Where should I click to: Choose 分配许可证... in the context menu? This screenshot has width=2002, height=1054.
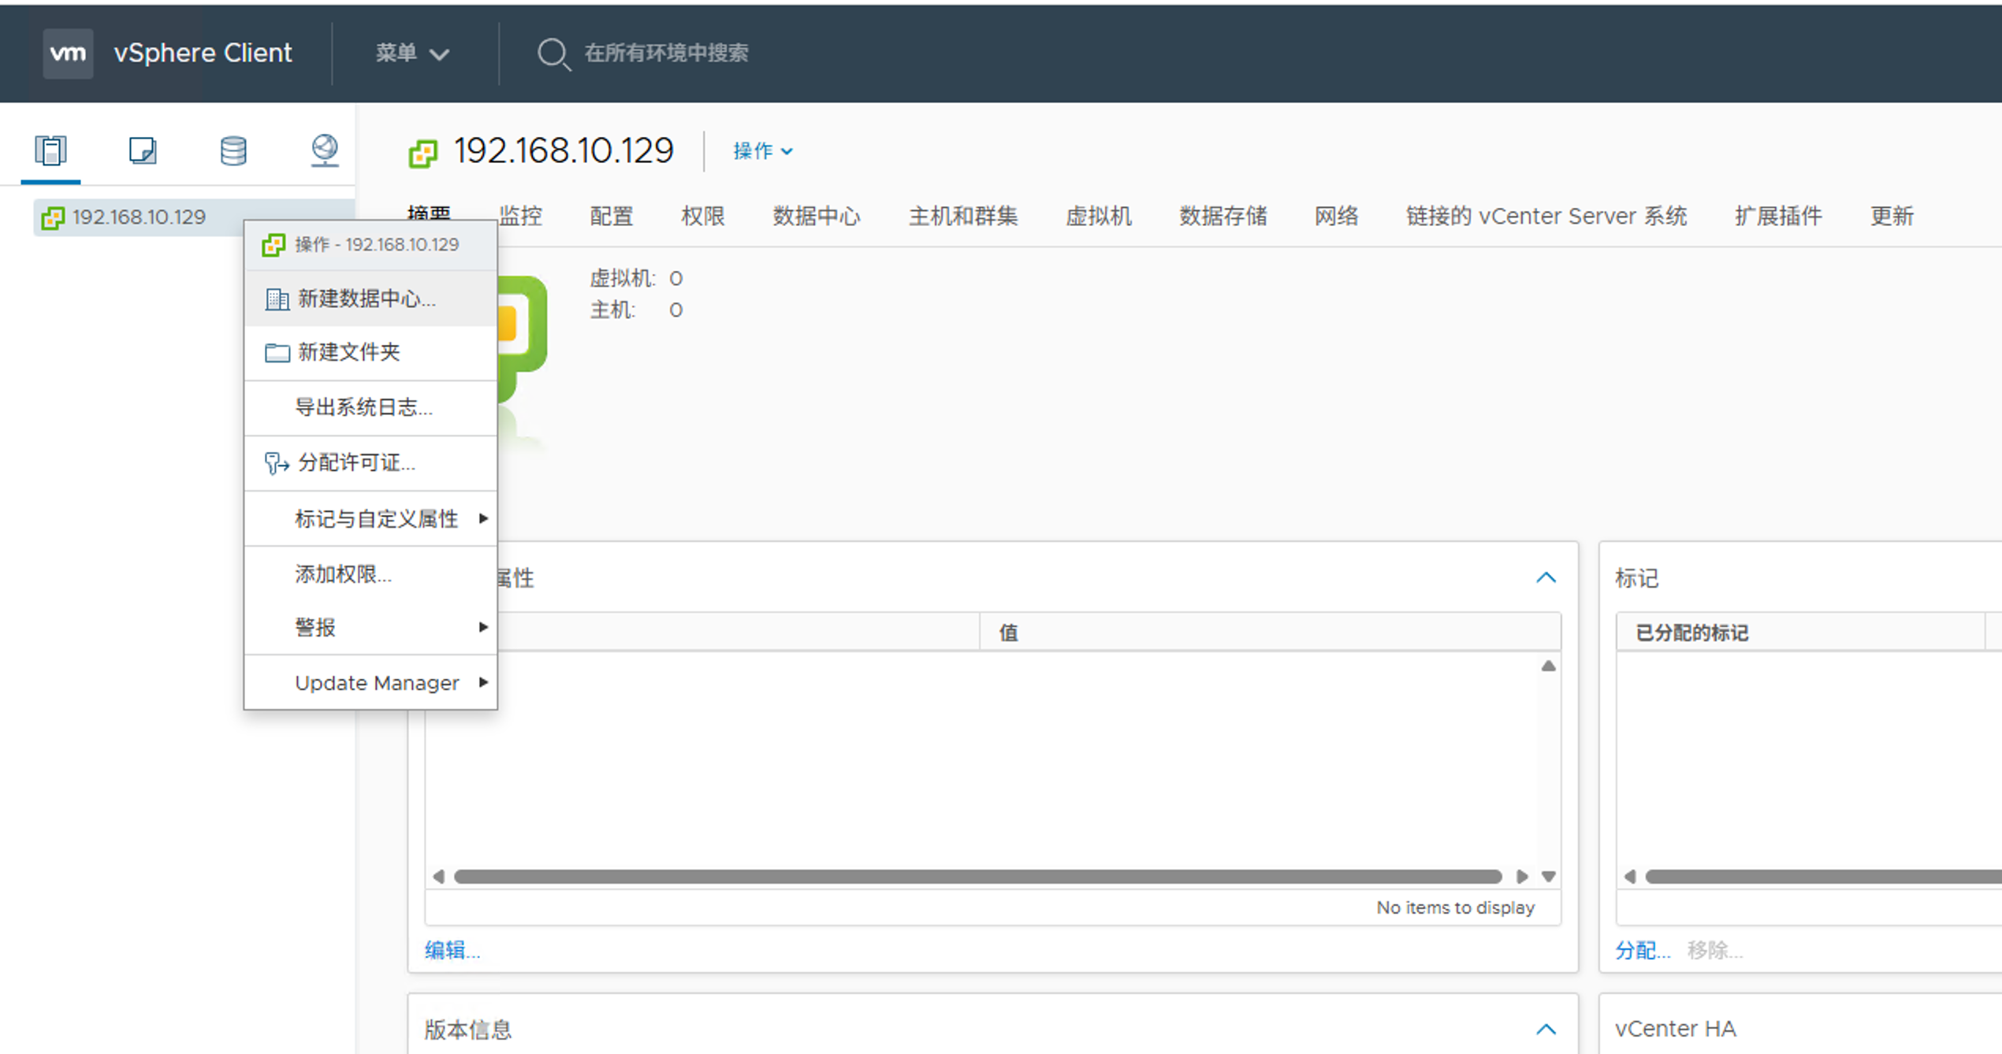(370, 462)
